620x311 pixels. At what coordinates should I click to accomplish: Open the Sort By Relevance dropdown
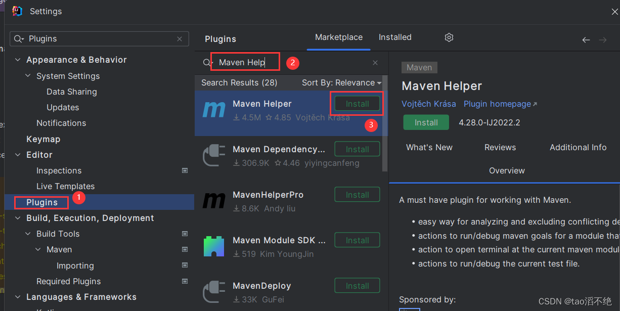(342, 82)
